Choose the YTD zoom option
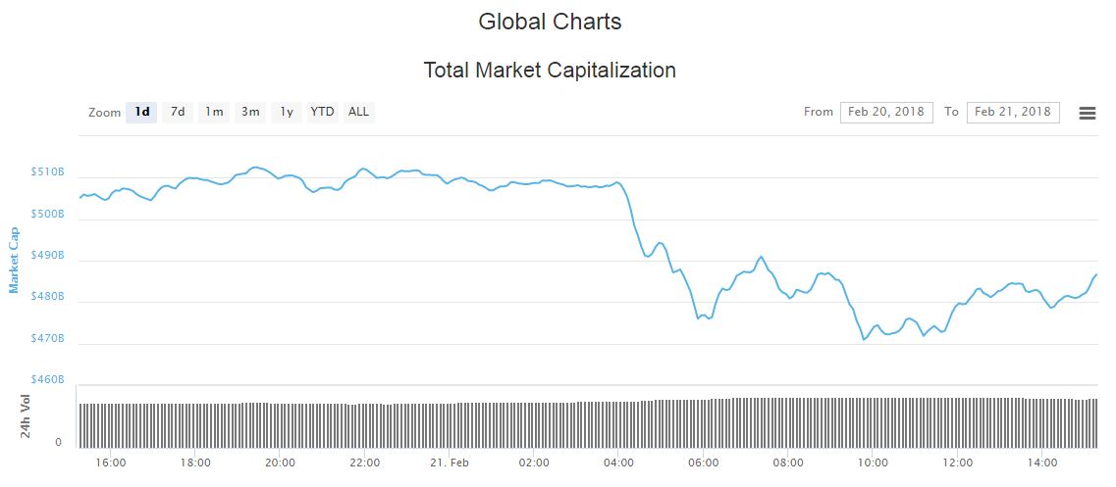 pos(322,113)
